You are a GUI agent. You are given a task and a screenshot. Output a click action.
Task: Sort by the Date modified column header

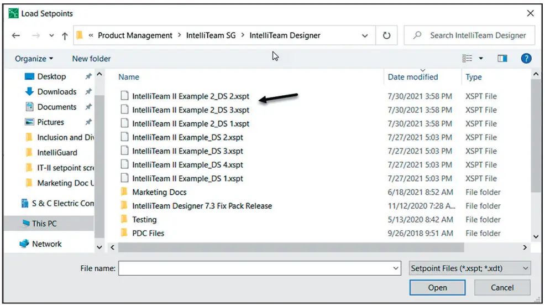coord(412,77)
